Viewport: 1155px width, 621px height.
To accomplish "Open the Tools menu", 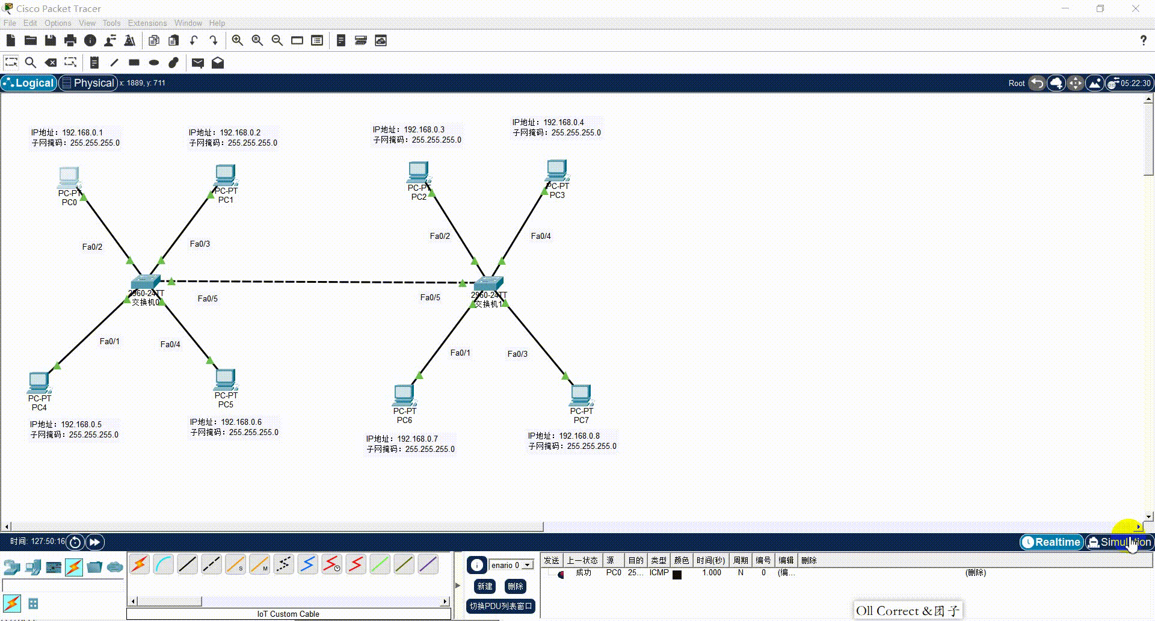I will coord(111,23).
